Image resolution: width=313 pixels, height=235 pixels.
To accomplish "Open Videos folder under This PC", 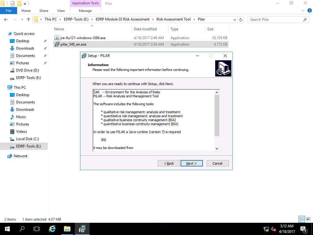I will (21, 132).
